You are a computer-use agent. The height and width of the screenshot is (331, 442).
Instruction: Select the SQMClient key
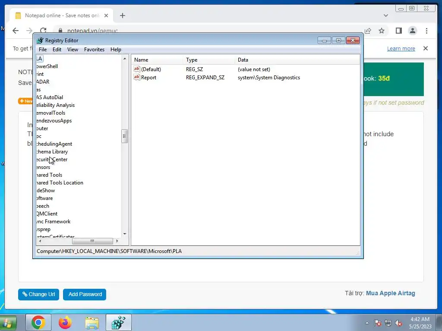click(47, 214)
